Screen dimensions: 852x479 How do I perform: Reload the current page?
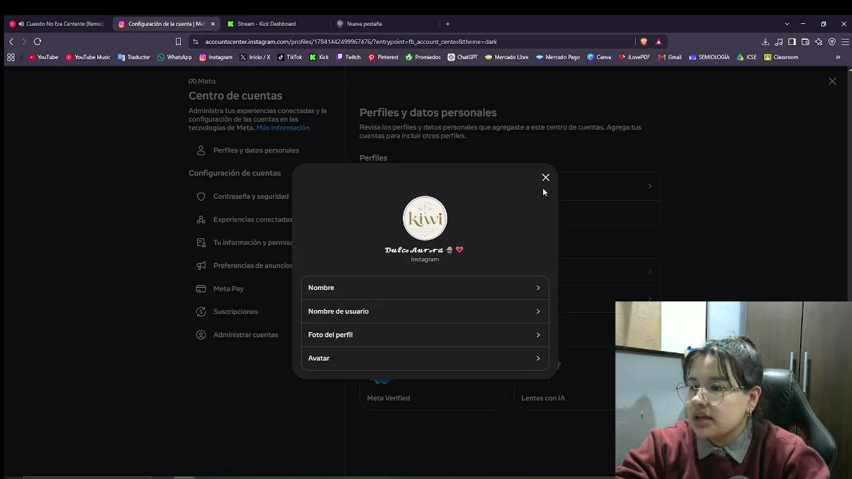pyautogui.click(x=37, y=41)
